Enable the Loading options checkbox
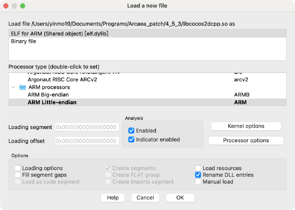 pyautogui.click(x=18, y=168)
